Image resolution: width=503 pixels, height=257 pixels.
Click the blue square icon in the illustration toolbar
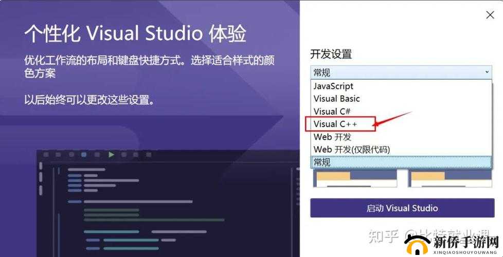(x=84, y=154)
